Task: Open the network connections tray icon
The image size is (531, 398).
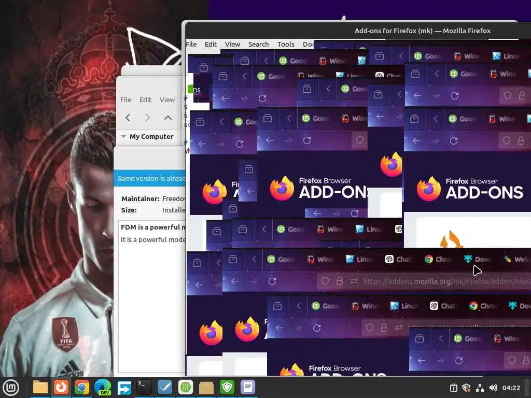Action: (x=480, y=388)
